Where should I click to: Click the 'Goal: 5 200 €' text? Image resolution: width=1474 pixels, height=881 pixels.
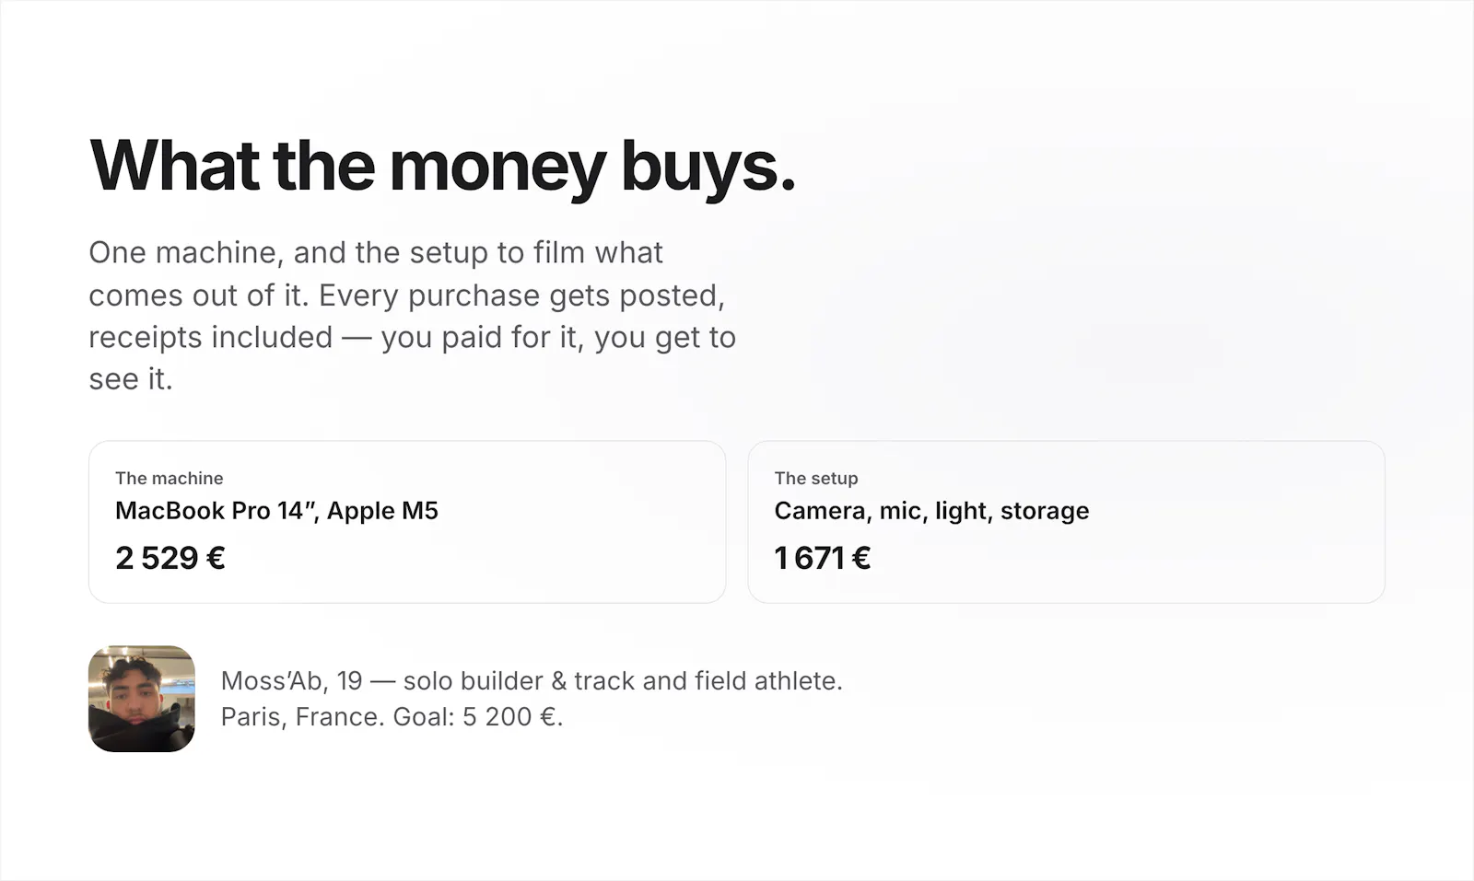(x=477, y=716)
